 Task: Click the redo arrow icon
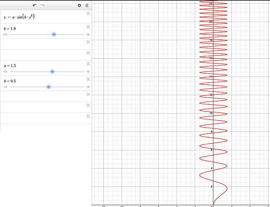coord(43,5)
